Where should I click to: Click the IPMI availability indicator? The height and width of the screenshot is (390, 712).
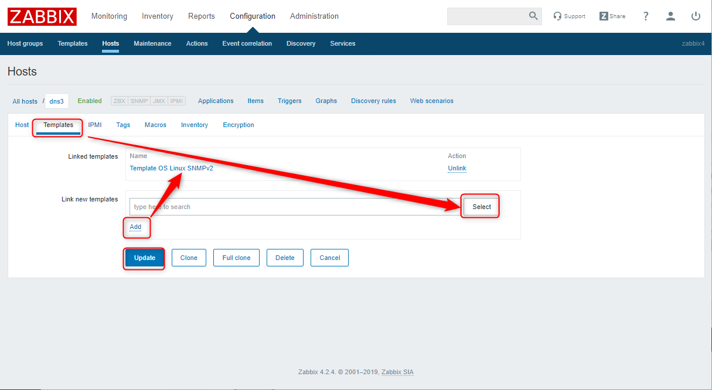(176, 101)
